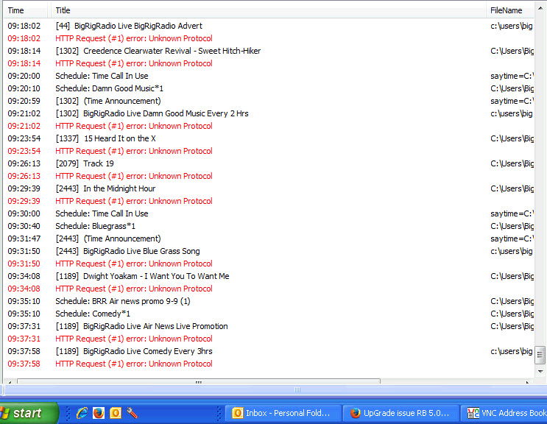Select Time Announcement row at 09:31:47
Image resolution: width=547 pixels, height=424 pixels.
(x=269, y=239)
